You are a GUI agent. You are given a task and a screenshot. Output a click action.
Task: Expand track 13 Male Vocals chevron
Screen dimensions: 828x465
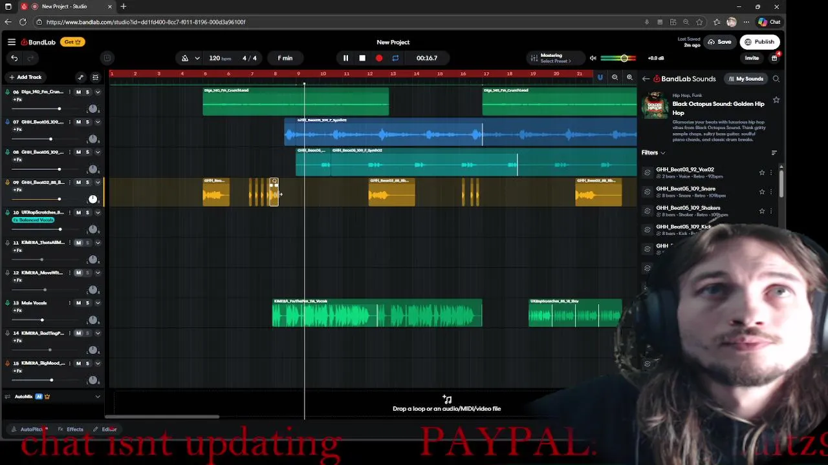click(x=98, y=303)
